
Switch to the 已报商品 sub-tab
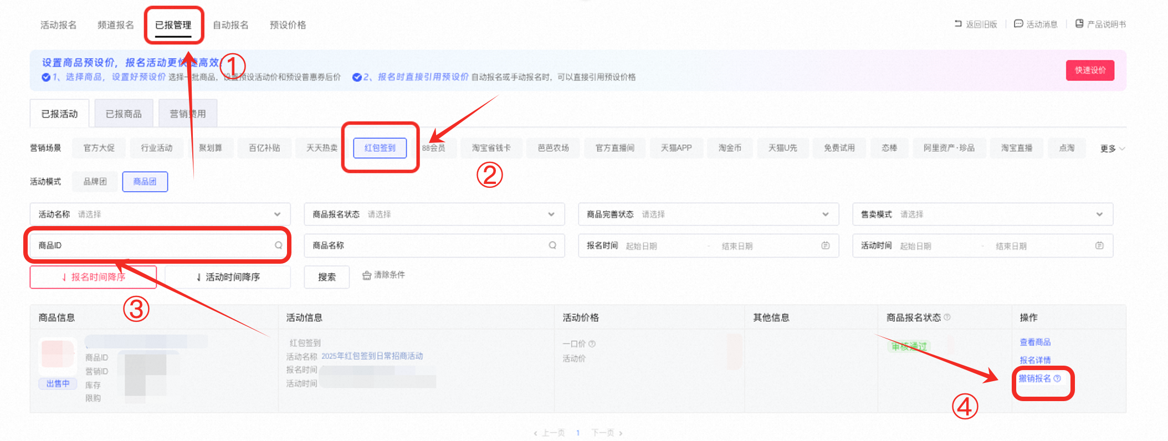[x=124, y=114]
